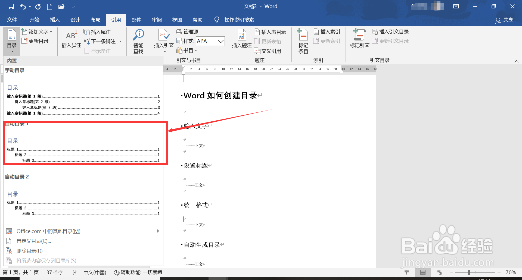This screenshot has width=522, height=280.
Task: Collapse the ribbon with the chevron
Action: [517, 61]
